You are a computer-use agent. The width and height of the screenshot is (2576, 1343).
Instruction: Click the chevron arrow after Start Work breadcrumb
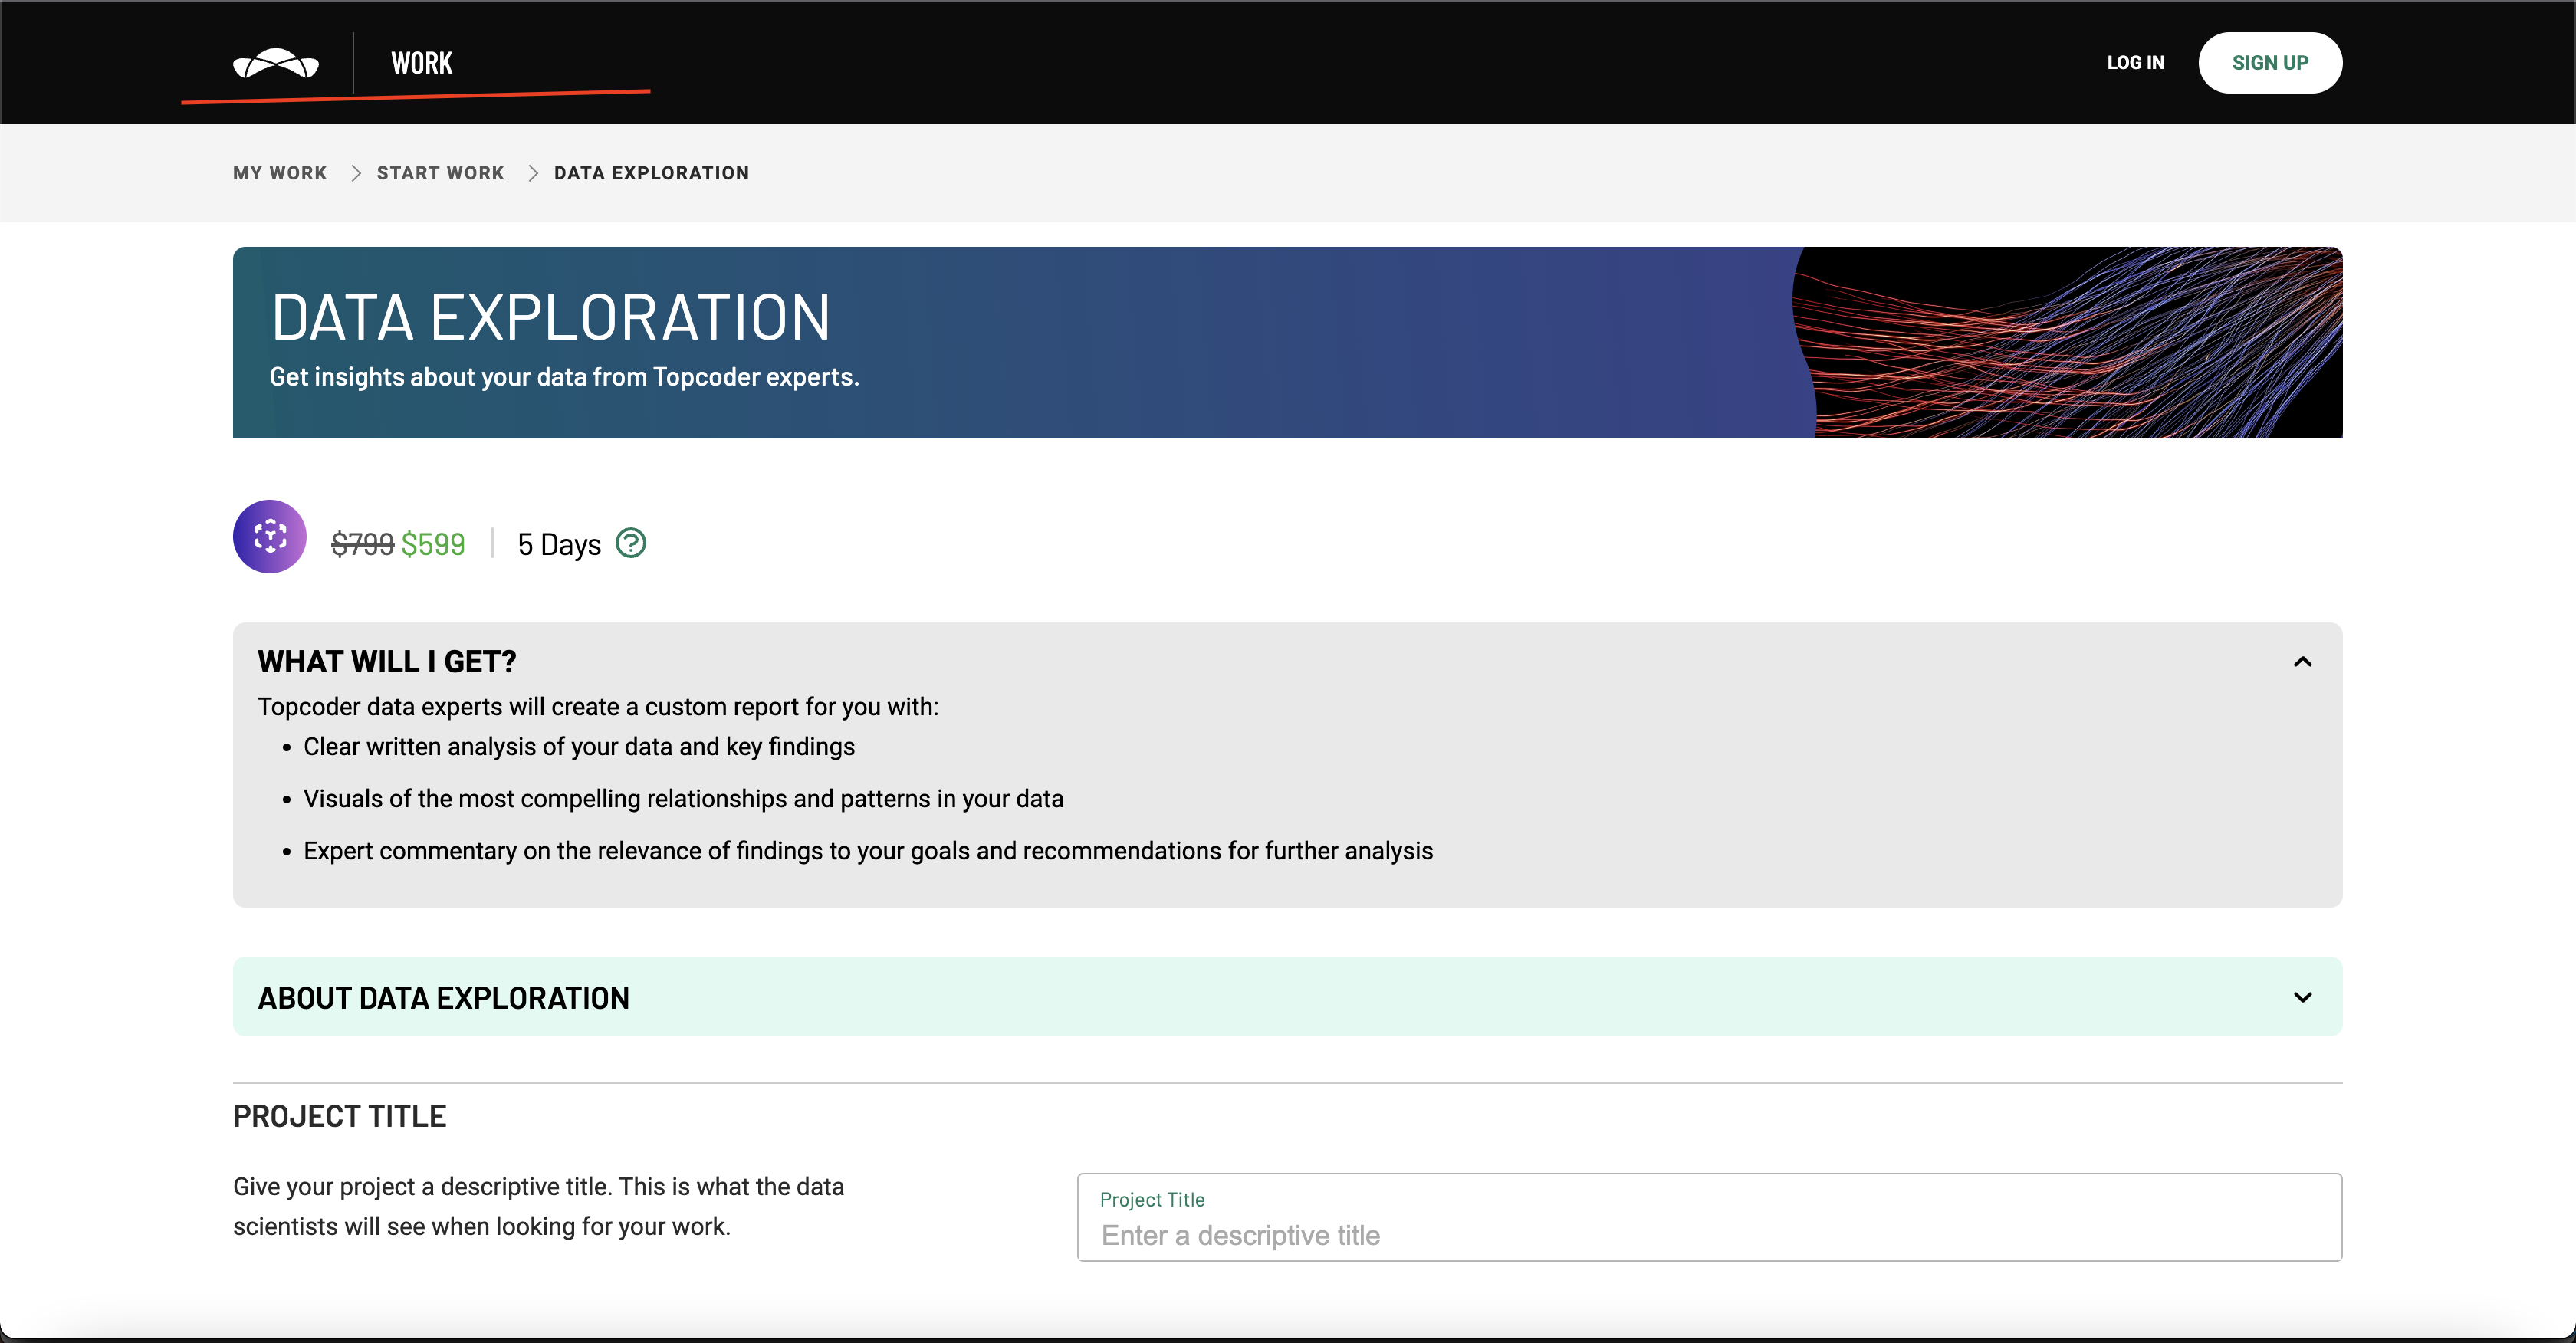click(533, 173)
